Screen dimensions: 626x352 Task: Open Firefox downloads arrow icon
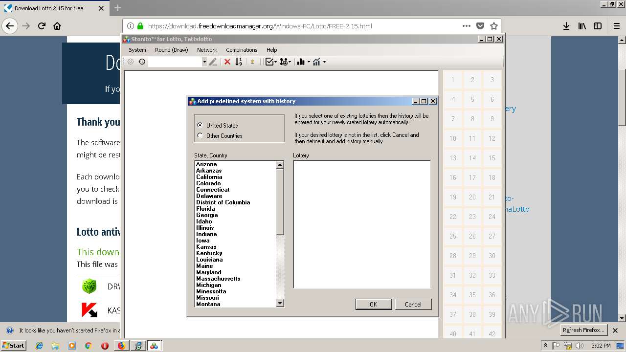566,26
